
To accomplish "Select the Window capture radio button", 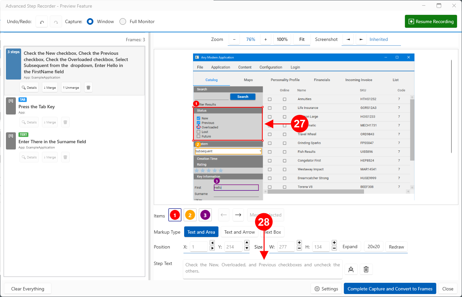I will coord(90,21).
